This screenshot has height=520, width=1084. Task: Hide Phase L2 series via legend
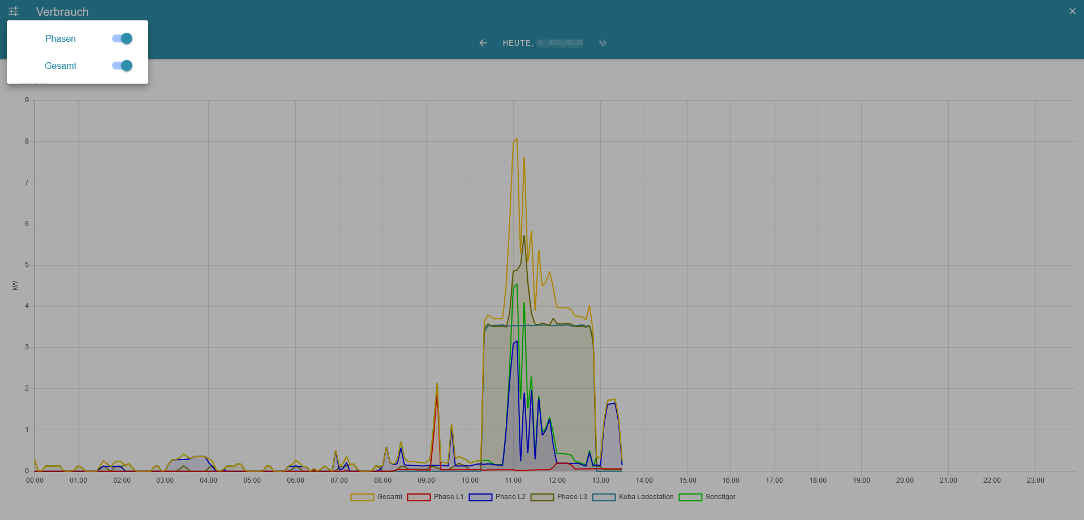[497, 497]
